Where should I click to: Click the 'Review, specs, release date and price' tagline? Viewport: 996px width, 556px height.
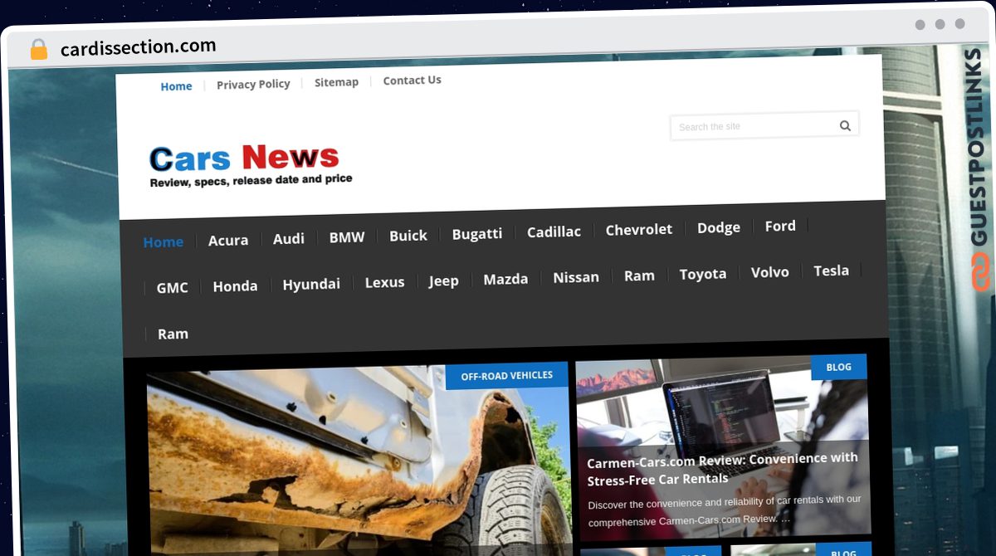click(251, 180)
